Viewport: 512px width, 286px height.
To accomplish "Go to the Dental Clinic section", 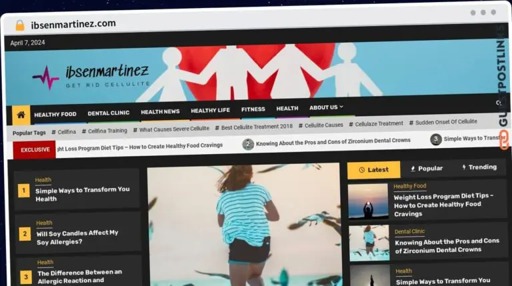I will tap(109, 113).
